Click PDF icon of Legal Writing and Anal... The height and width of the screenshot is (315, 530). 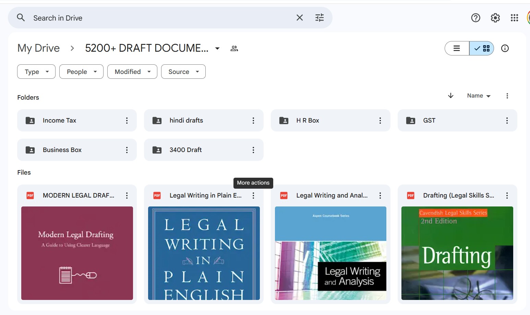point(284,196)
